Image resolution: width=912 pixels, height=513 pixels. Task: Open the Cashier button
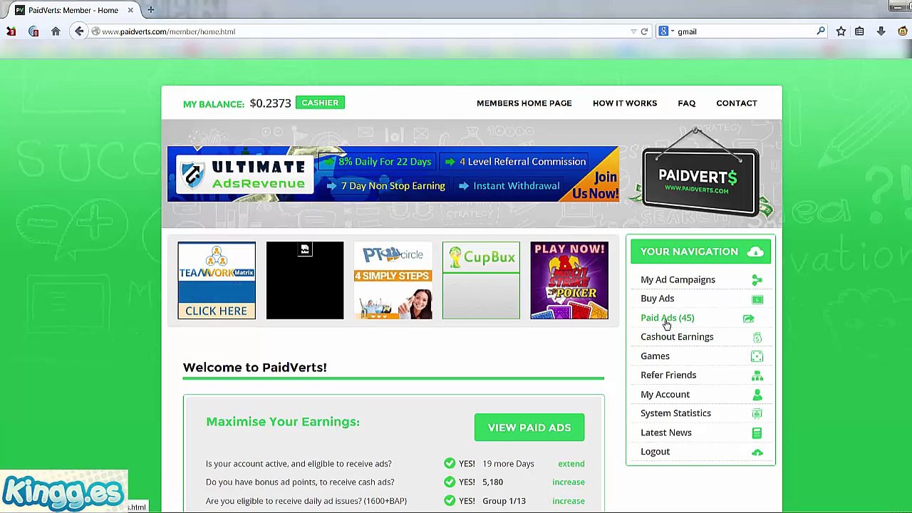(320, 103)
